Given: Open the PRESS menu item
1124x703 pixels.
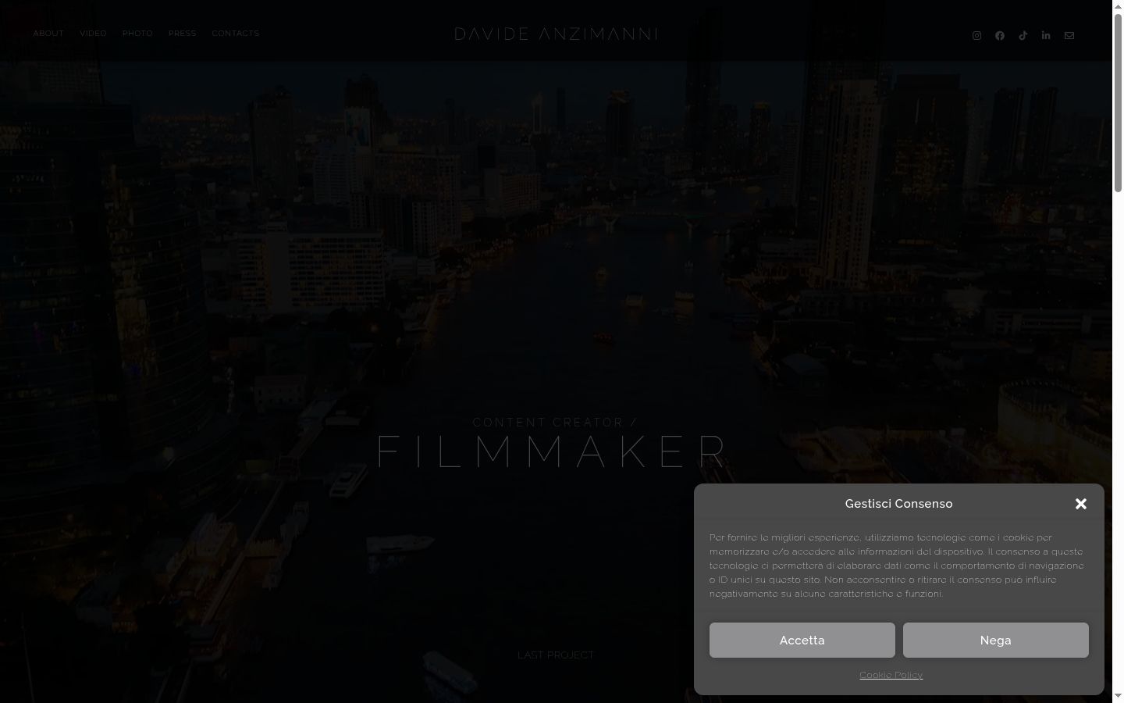Looking at the screenshot, I should 183,34.
